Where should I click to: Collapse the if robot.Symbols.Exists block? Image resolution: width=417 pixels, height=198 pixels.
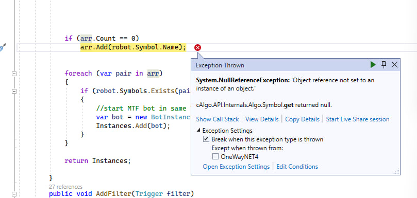tap(14, 92)
